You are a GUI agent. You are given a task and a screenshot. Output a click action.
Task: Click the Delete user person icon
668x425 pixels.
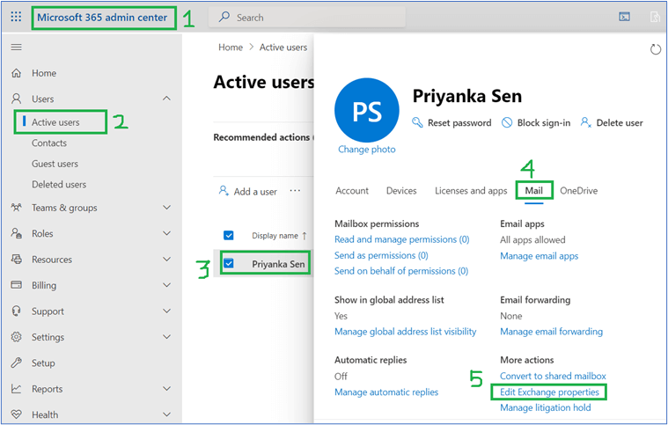point(586,122)
